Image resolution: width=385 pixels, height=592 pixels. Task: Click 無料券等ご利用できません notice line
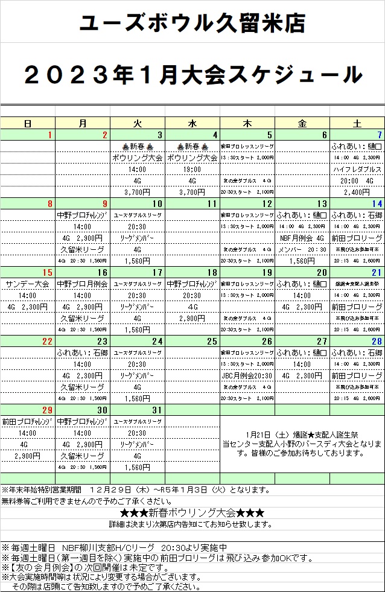click(87, 501)
